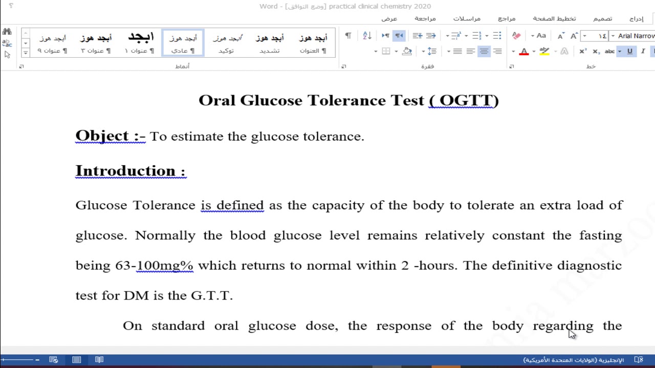Show paragraph marks with the pilcrow icon
Screen dimensions: 655x368
pos(348,36)
